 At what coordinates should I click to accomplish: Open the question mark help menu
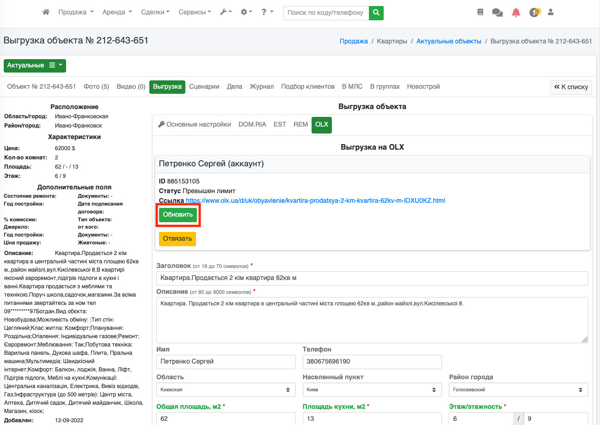coord(267,12)
